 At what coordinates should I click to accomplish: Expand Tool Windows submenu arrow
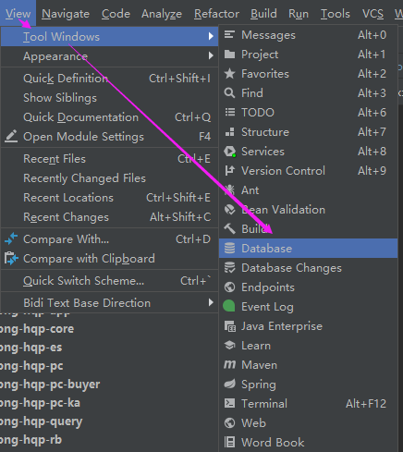[x=211, y=36]
